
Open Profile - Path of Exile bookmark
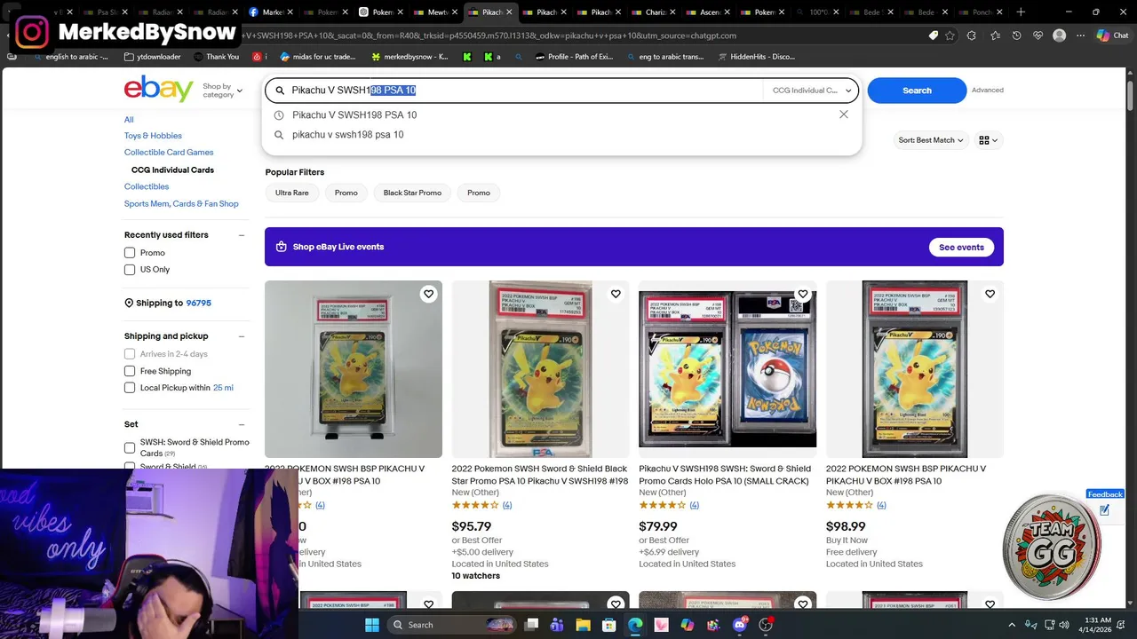click(574, 57)
